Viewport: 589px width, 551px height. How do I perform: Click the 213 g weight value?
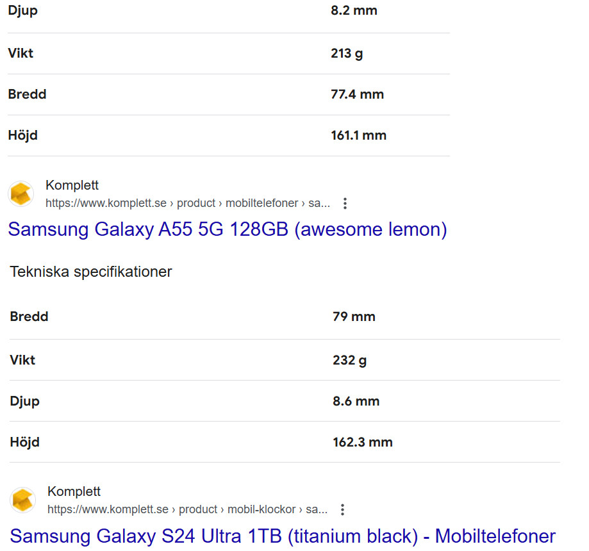click(347, 53)
